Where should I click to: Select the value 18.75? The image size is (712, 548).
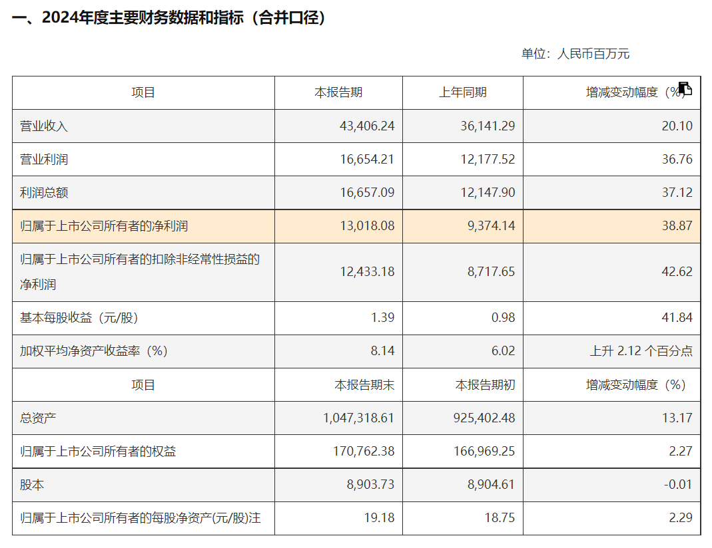(x=500, y=518)
